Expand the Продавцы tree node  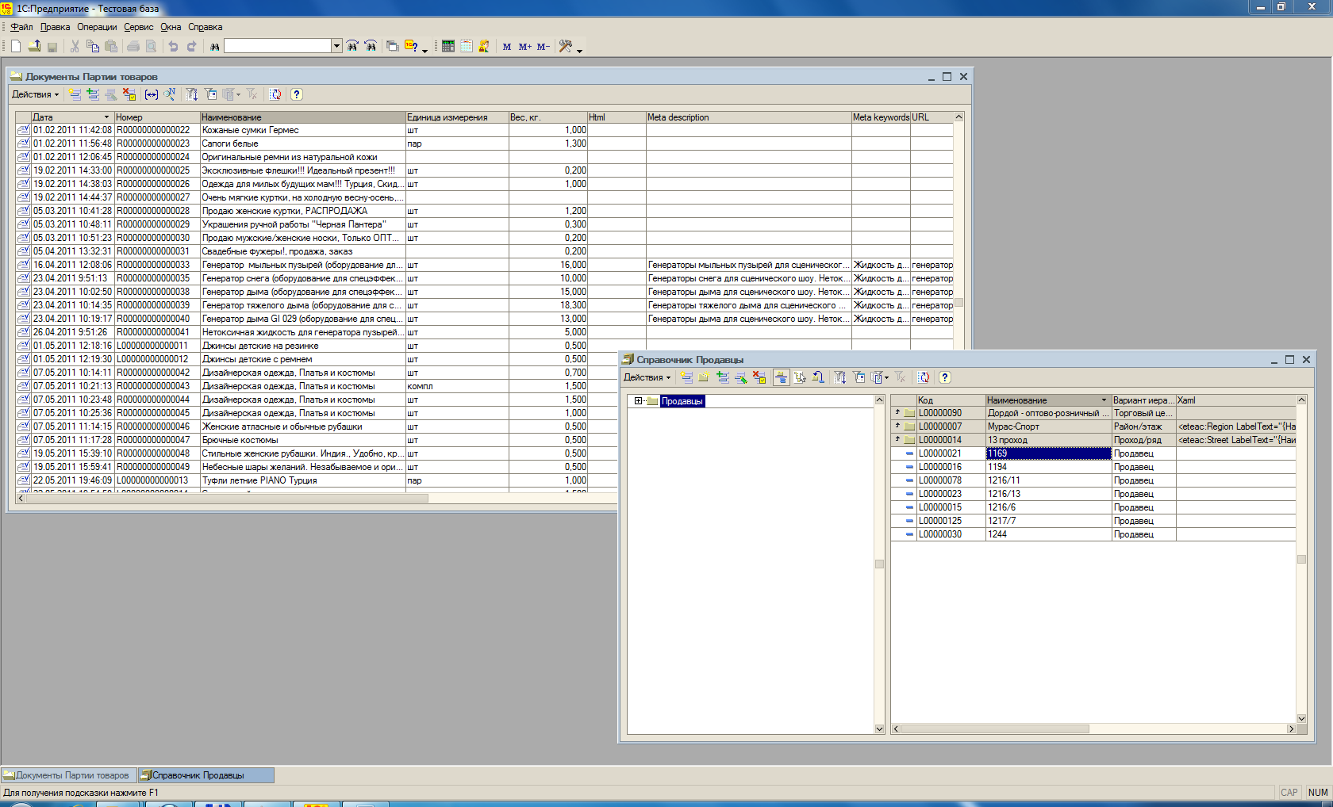[638, 400]
